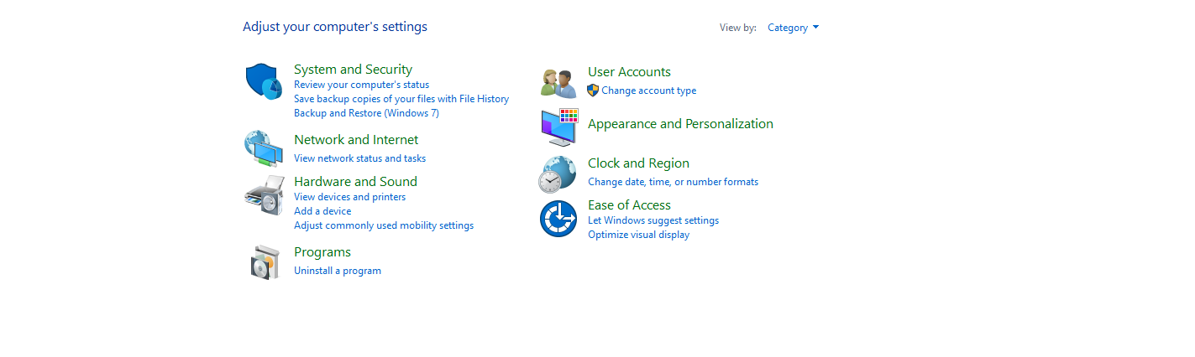Click the Clock and Region globe icon
Viewport: 1195px width, 357px height.
[558, 174]
